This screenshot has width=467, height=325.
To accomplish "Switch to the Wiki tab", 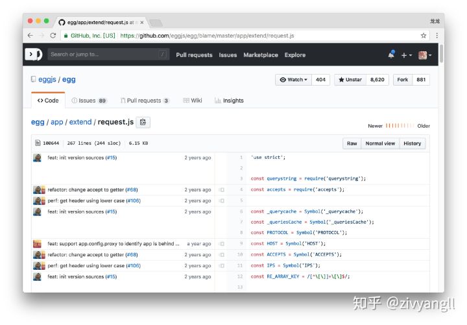I will tap(193, 101).
